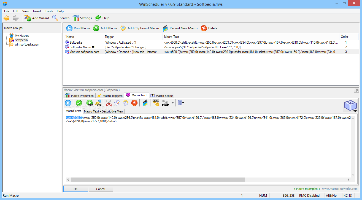Select win.softpedia.com group in tree
362x200 pixels.
[27, 44]
